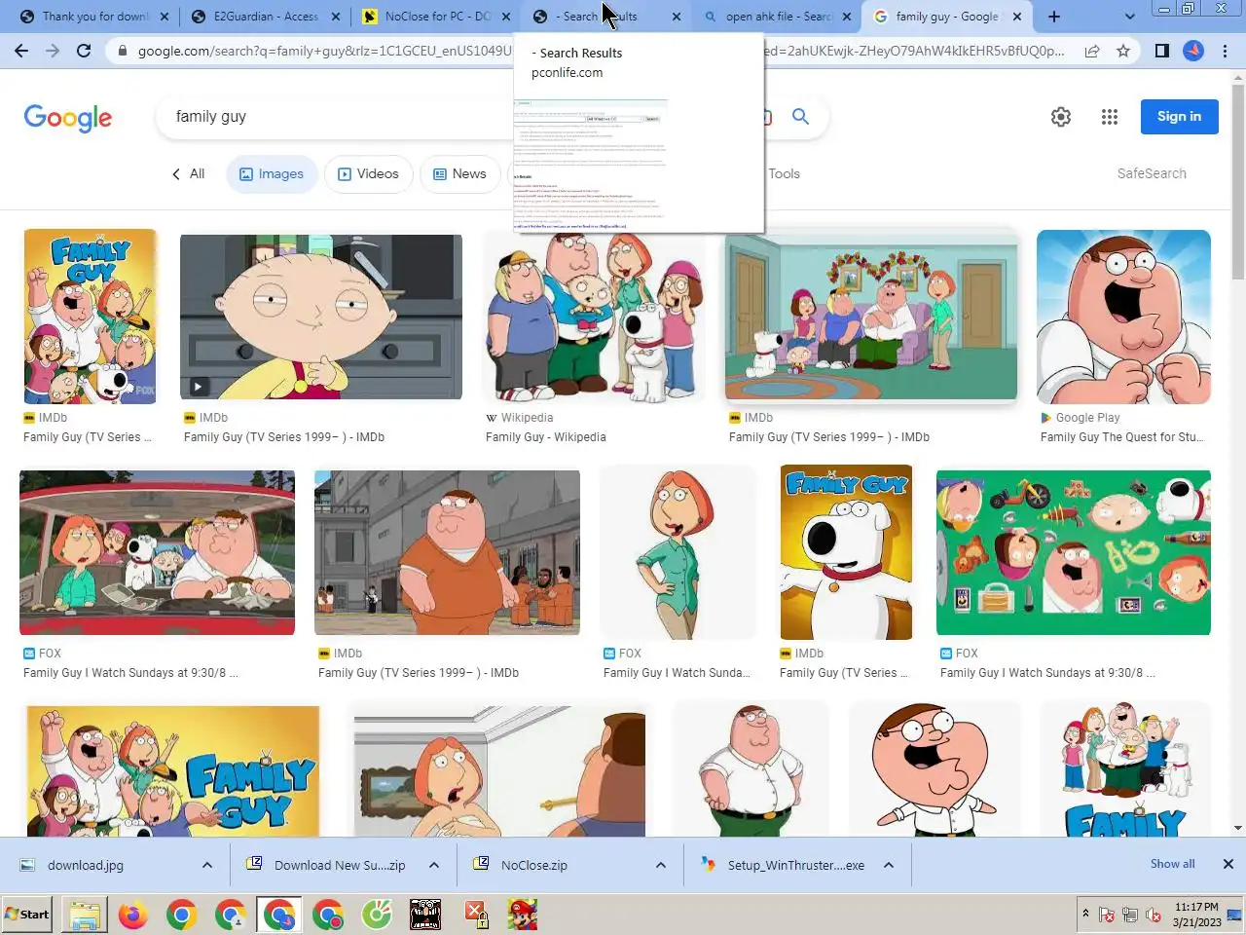Open the Wikipedia Griffin family image
Viewport: 1246px width, 935px height.
coord(595,318)
